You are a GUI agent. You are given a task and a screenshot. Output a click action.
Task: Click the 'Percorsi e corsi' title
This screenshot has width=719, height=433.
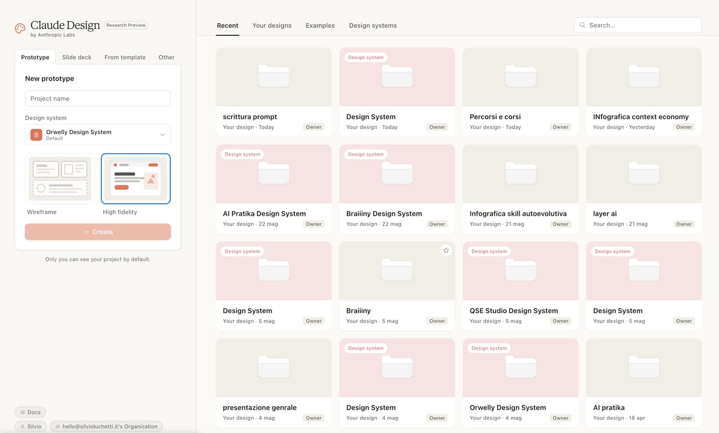pos(495,117)
